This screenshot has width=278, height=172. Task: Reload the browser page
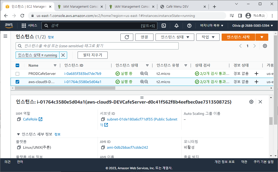point(22,16)
